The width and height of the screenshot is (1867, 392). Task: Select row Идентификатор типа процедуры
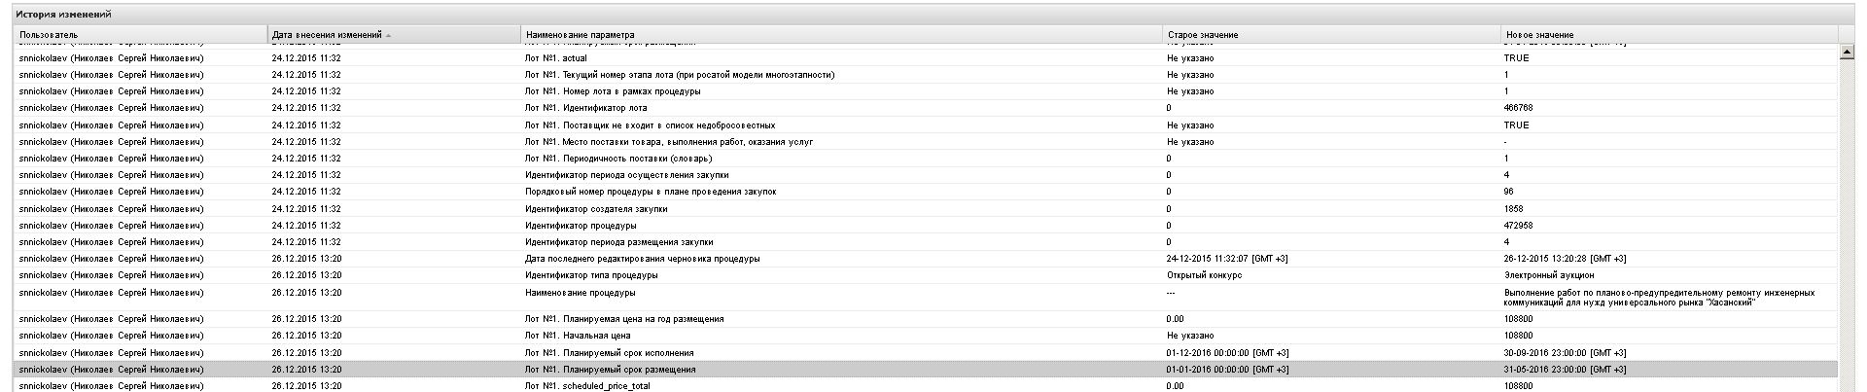coord(926,275)
